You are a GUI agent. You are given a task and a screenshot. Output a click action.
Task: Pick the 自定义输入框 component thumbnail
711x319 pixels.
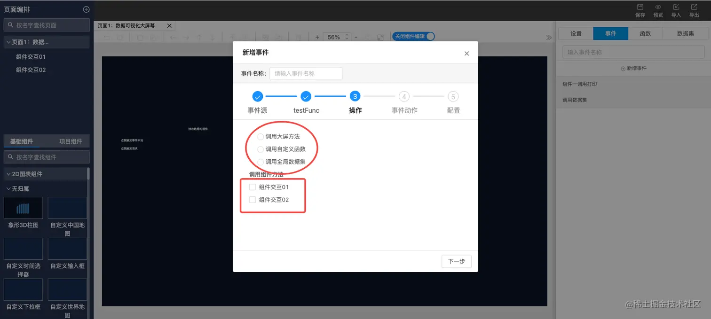tap(67, 249)
